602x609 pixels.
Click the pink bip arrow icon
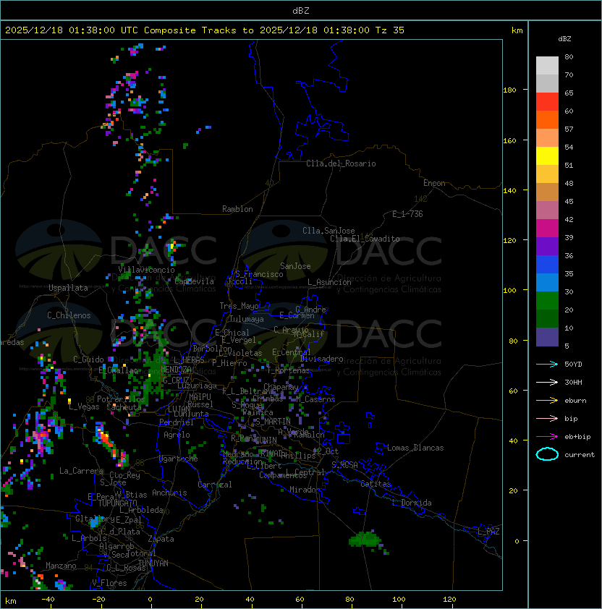(x=547, y=418)
